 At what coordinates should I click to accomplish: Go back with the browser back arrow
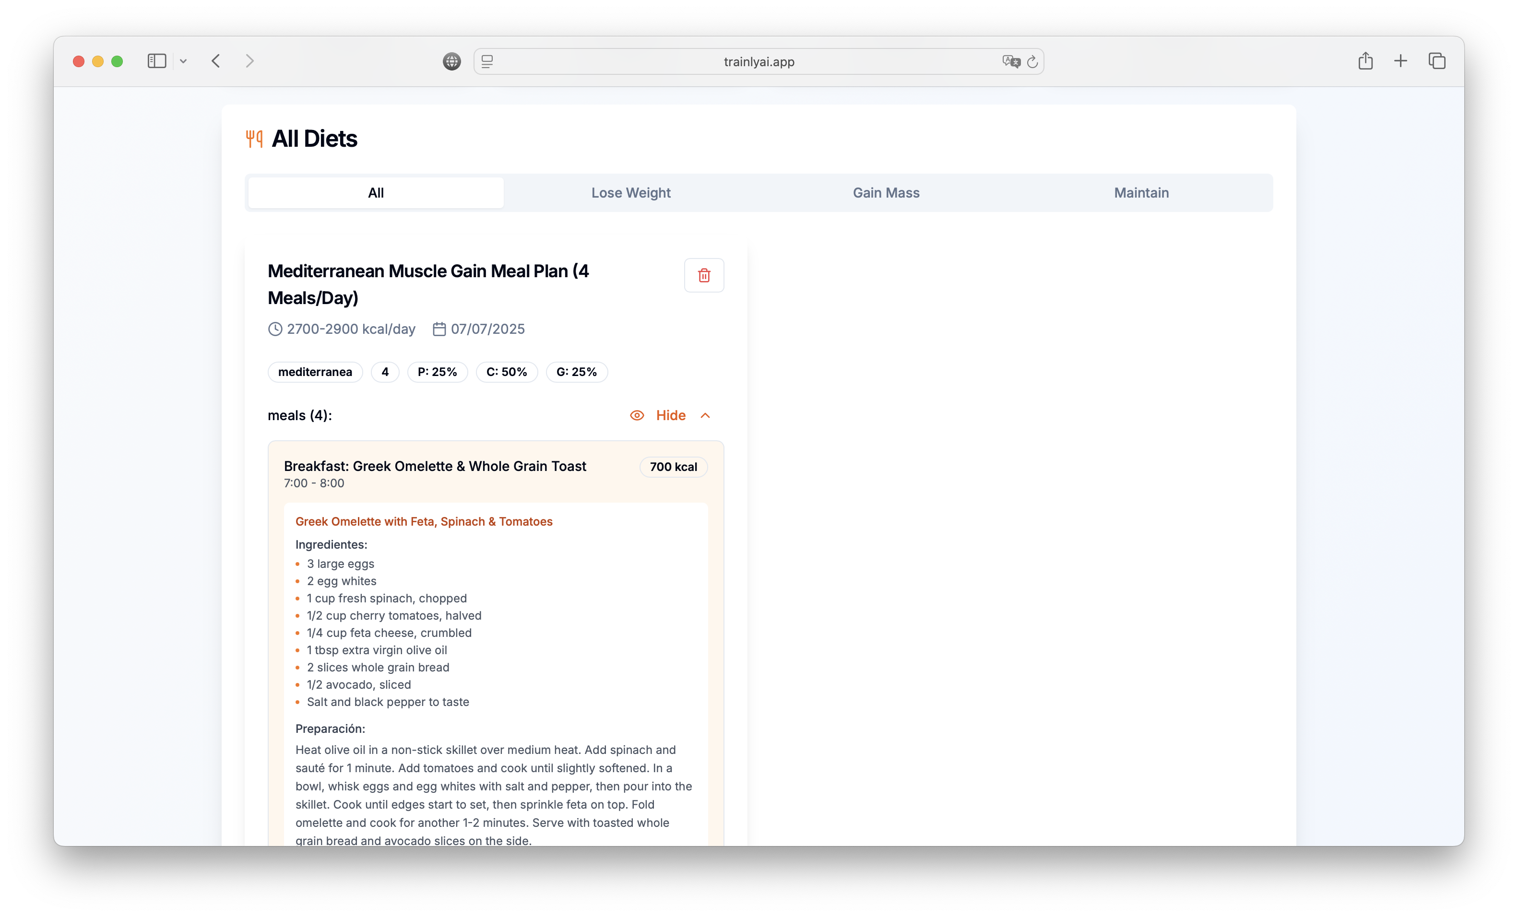click(215, 61)
